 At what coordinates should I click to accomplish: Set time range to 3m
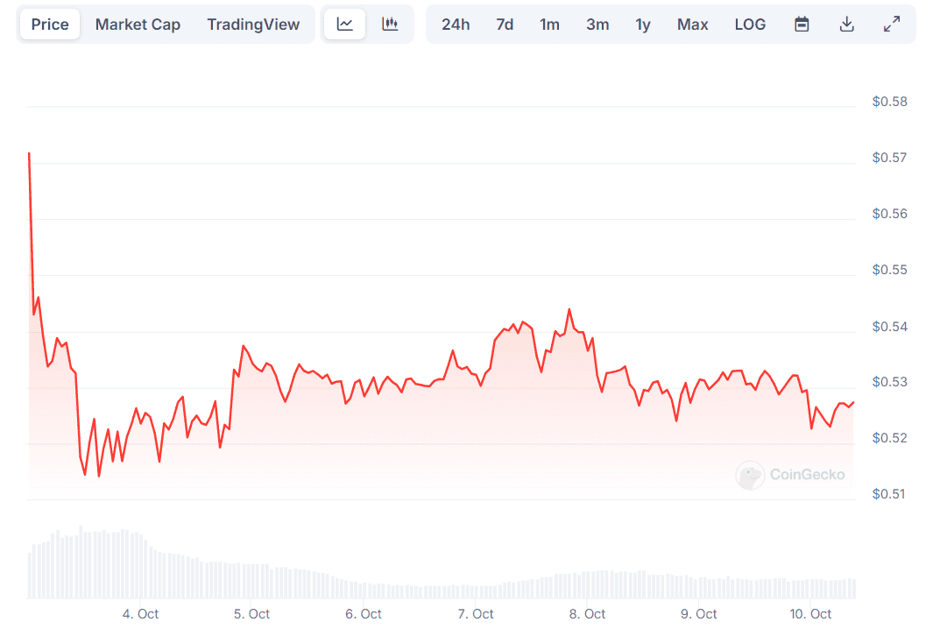pyautogui.click(x=597, y=25)
